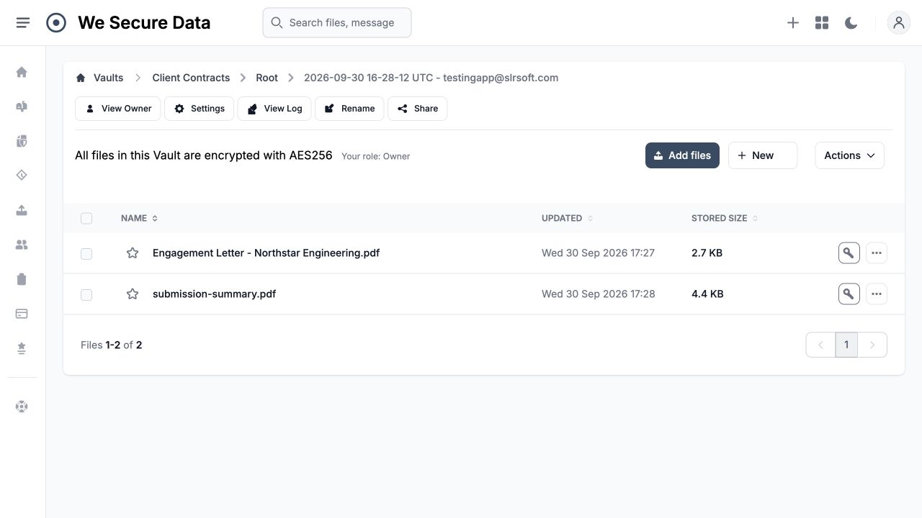
Task: Open the shield vault icon in sidebar
Action: (x=22, y=141)
